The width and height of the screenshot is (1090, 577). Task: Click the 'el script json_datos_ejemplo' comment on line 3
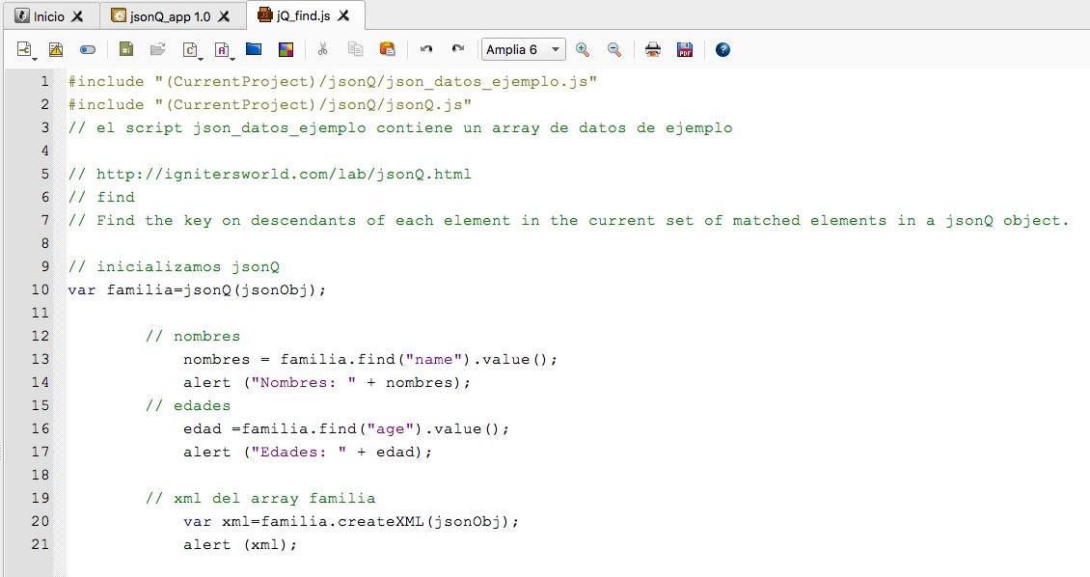point(399,128)
